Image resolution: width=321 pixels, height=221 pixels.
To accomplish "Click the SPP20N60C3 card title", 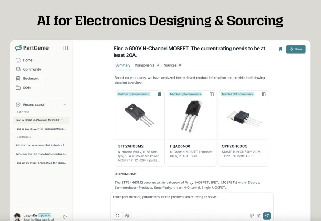I will click(x=235, y=146).
